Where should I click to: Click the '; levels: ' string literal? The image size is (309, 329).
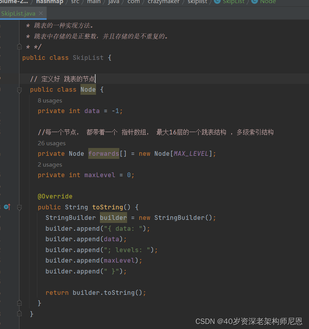(127, 250)
